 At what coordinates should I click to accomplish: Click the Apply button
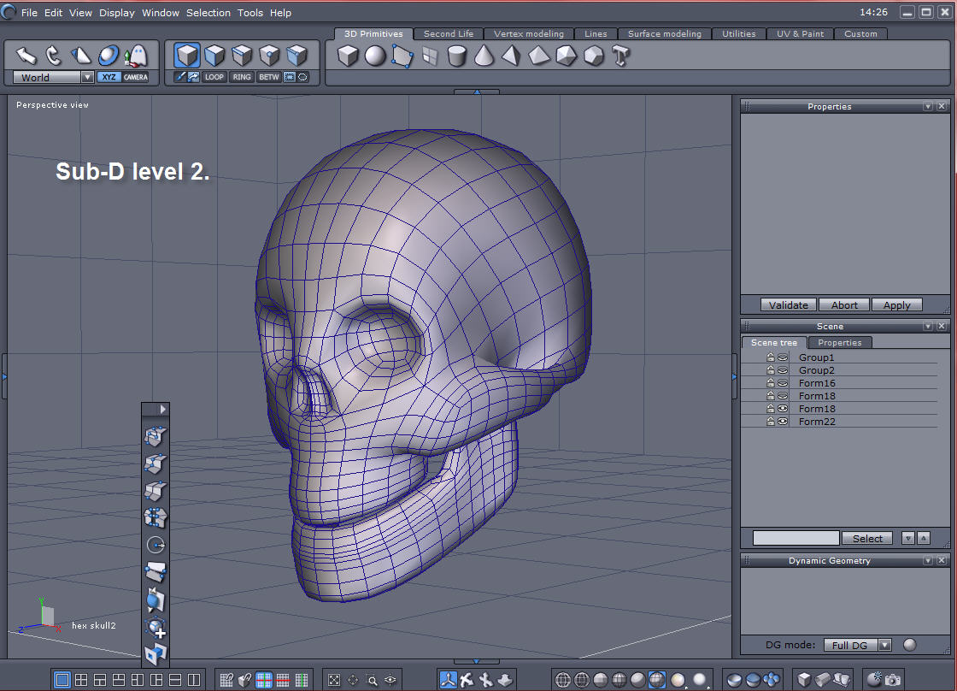point(896,304)
